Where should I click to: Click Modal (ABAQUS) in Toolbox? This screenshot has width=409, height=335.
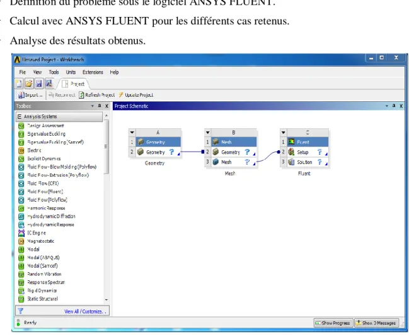43,258
